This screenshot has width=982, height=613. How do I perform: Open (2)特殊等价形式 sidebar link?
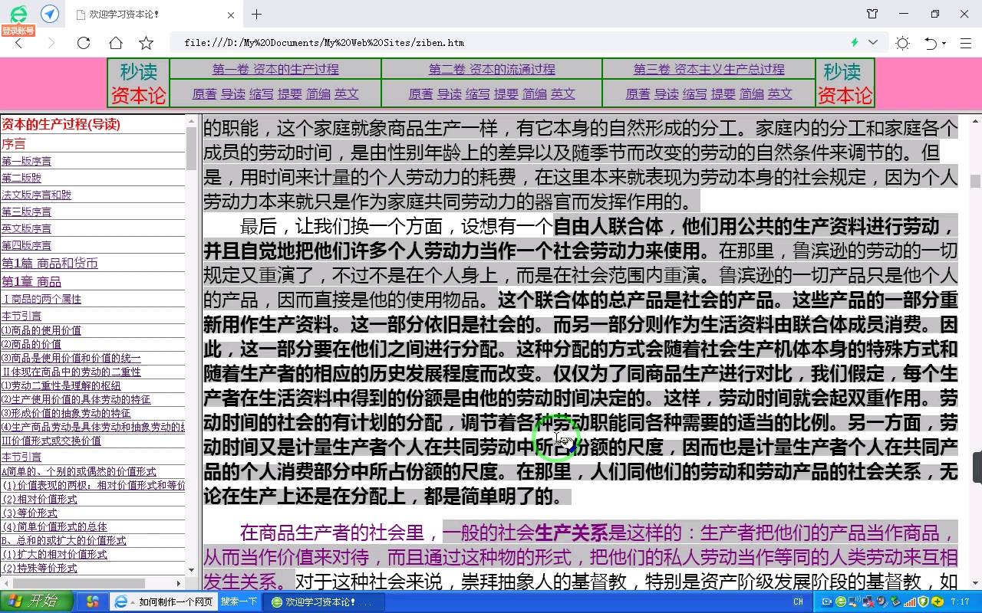click(40, 568)
